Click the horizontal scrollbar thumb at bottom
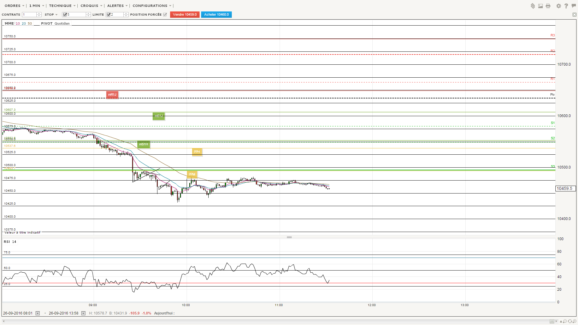This screenshot has width=578, height=325. coord(552,321)
